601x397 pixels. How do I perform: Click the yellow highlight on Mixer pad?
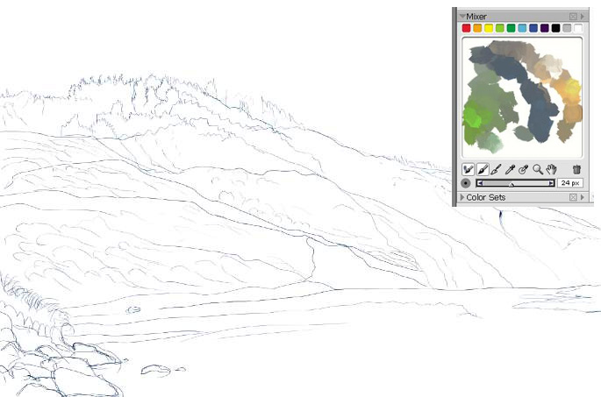click(572, 88)
